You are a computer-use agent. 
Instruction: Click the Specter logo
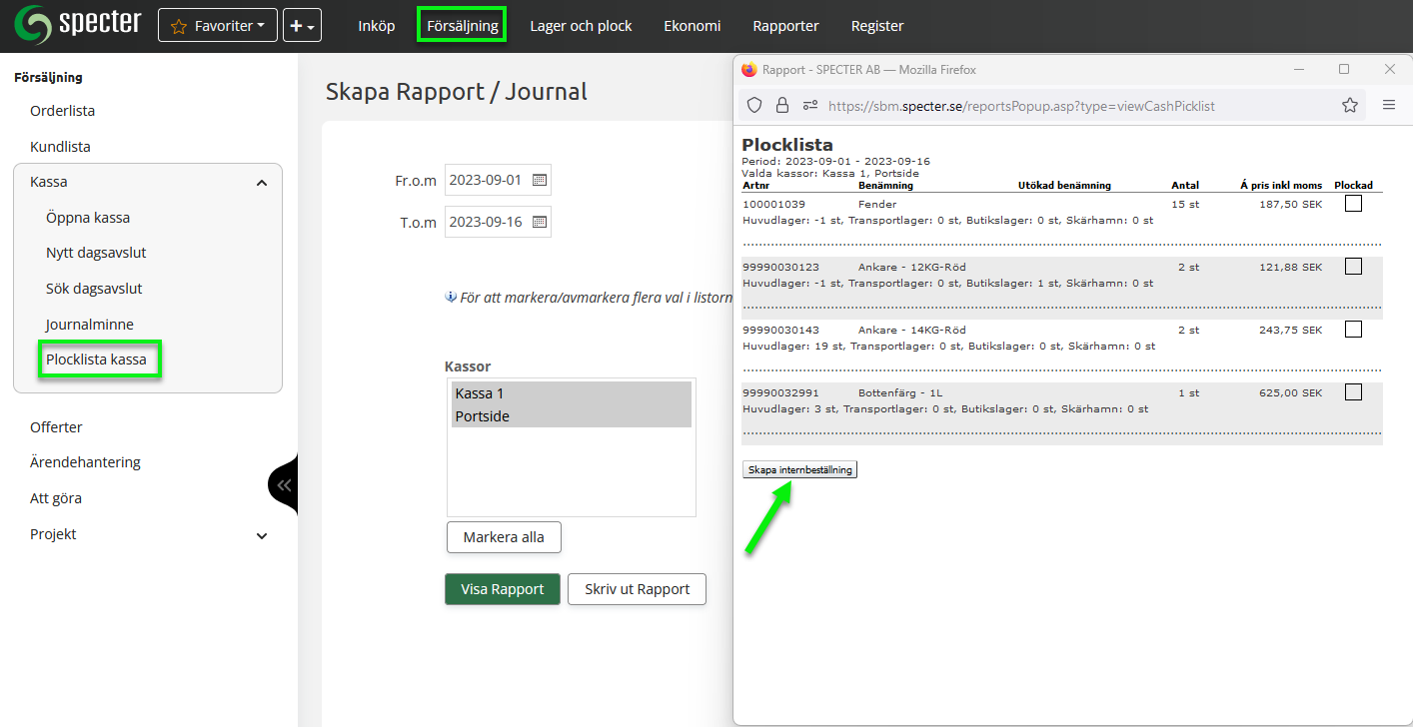[78, 25]
